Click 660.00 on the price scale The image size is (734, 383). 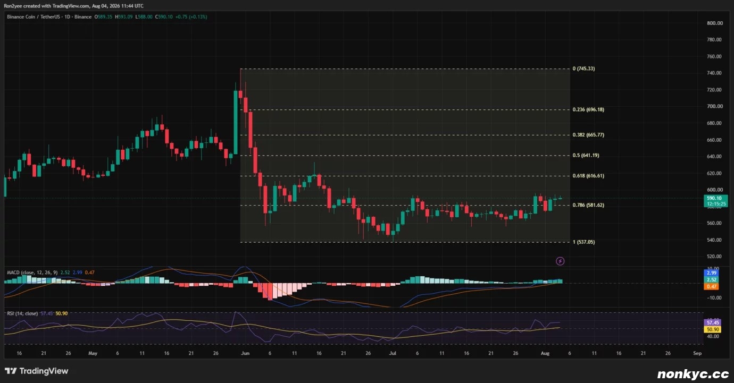[x=714, y=140]
